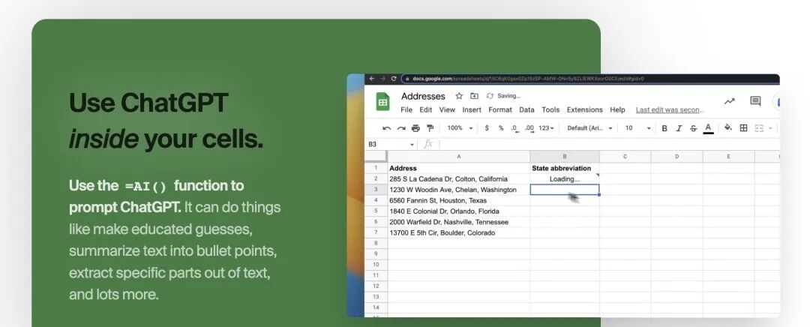Click the print icon
Viewport: 810px width, 327px height.
tap(416, 128)
